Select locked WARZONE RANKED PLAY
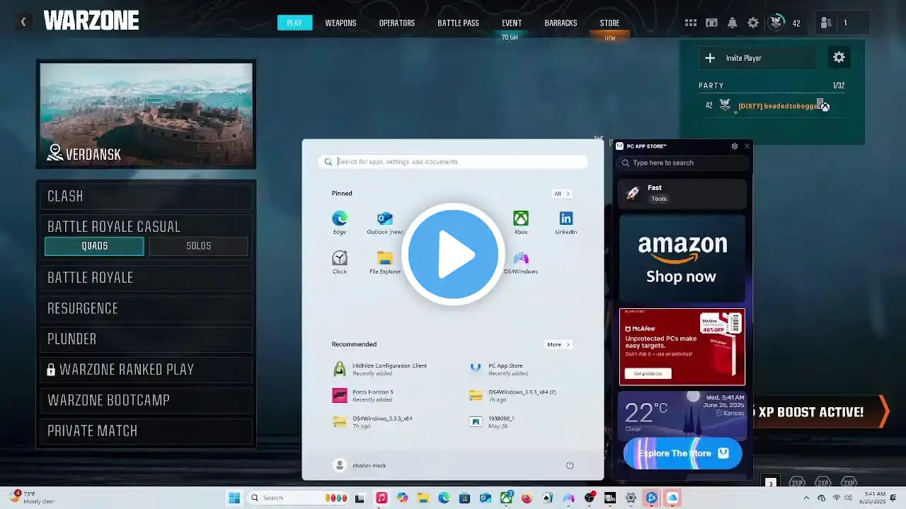 pos(146,370)
